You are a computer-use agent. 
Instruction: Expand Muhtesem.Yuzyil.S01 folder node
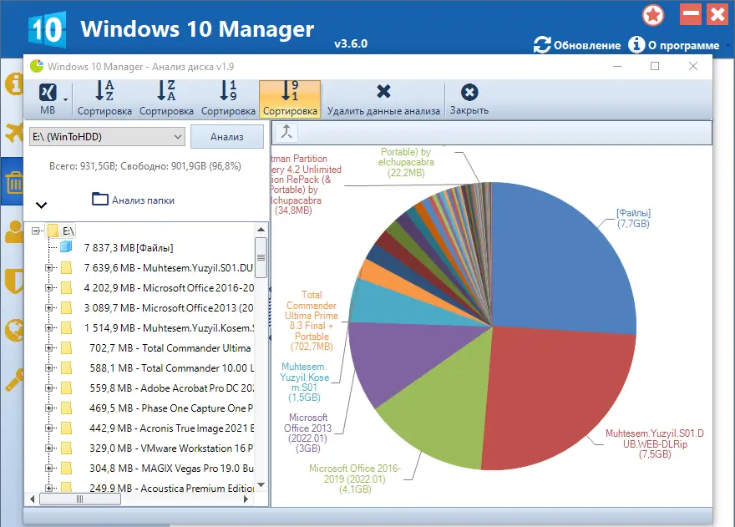[x=48, y=268]
